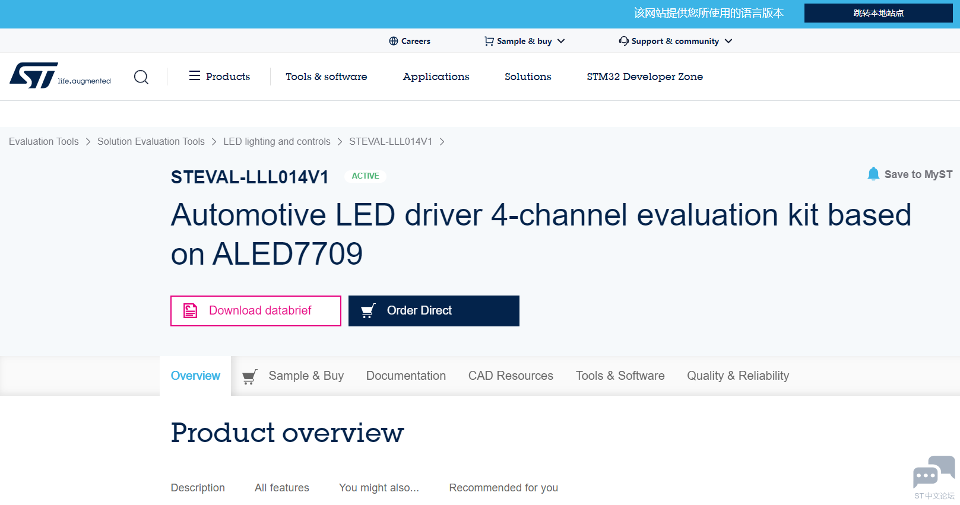Select the Recommended for you sub-tab

(x=503, y=488)
